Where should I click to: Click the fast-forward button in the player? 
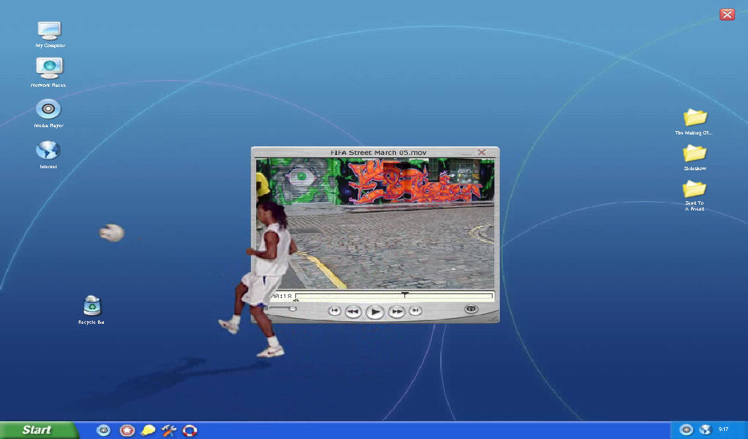397,311
